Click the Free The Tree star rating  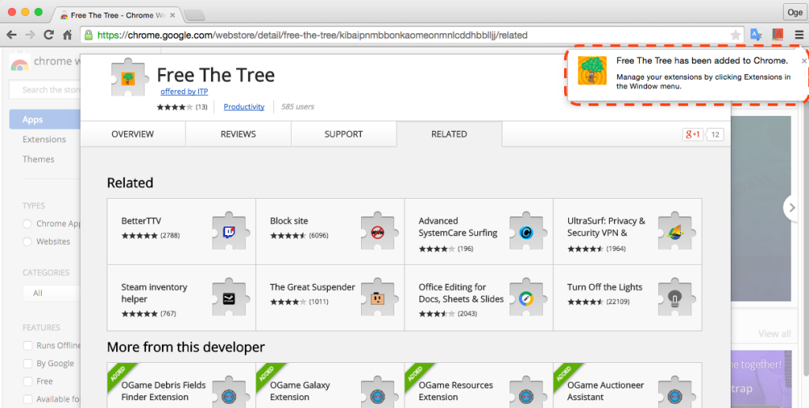point(175,107)
